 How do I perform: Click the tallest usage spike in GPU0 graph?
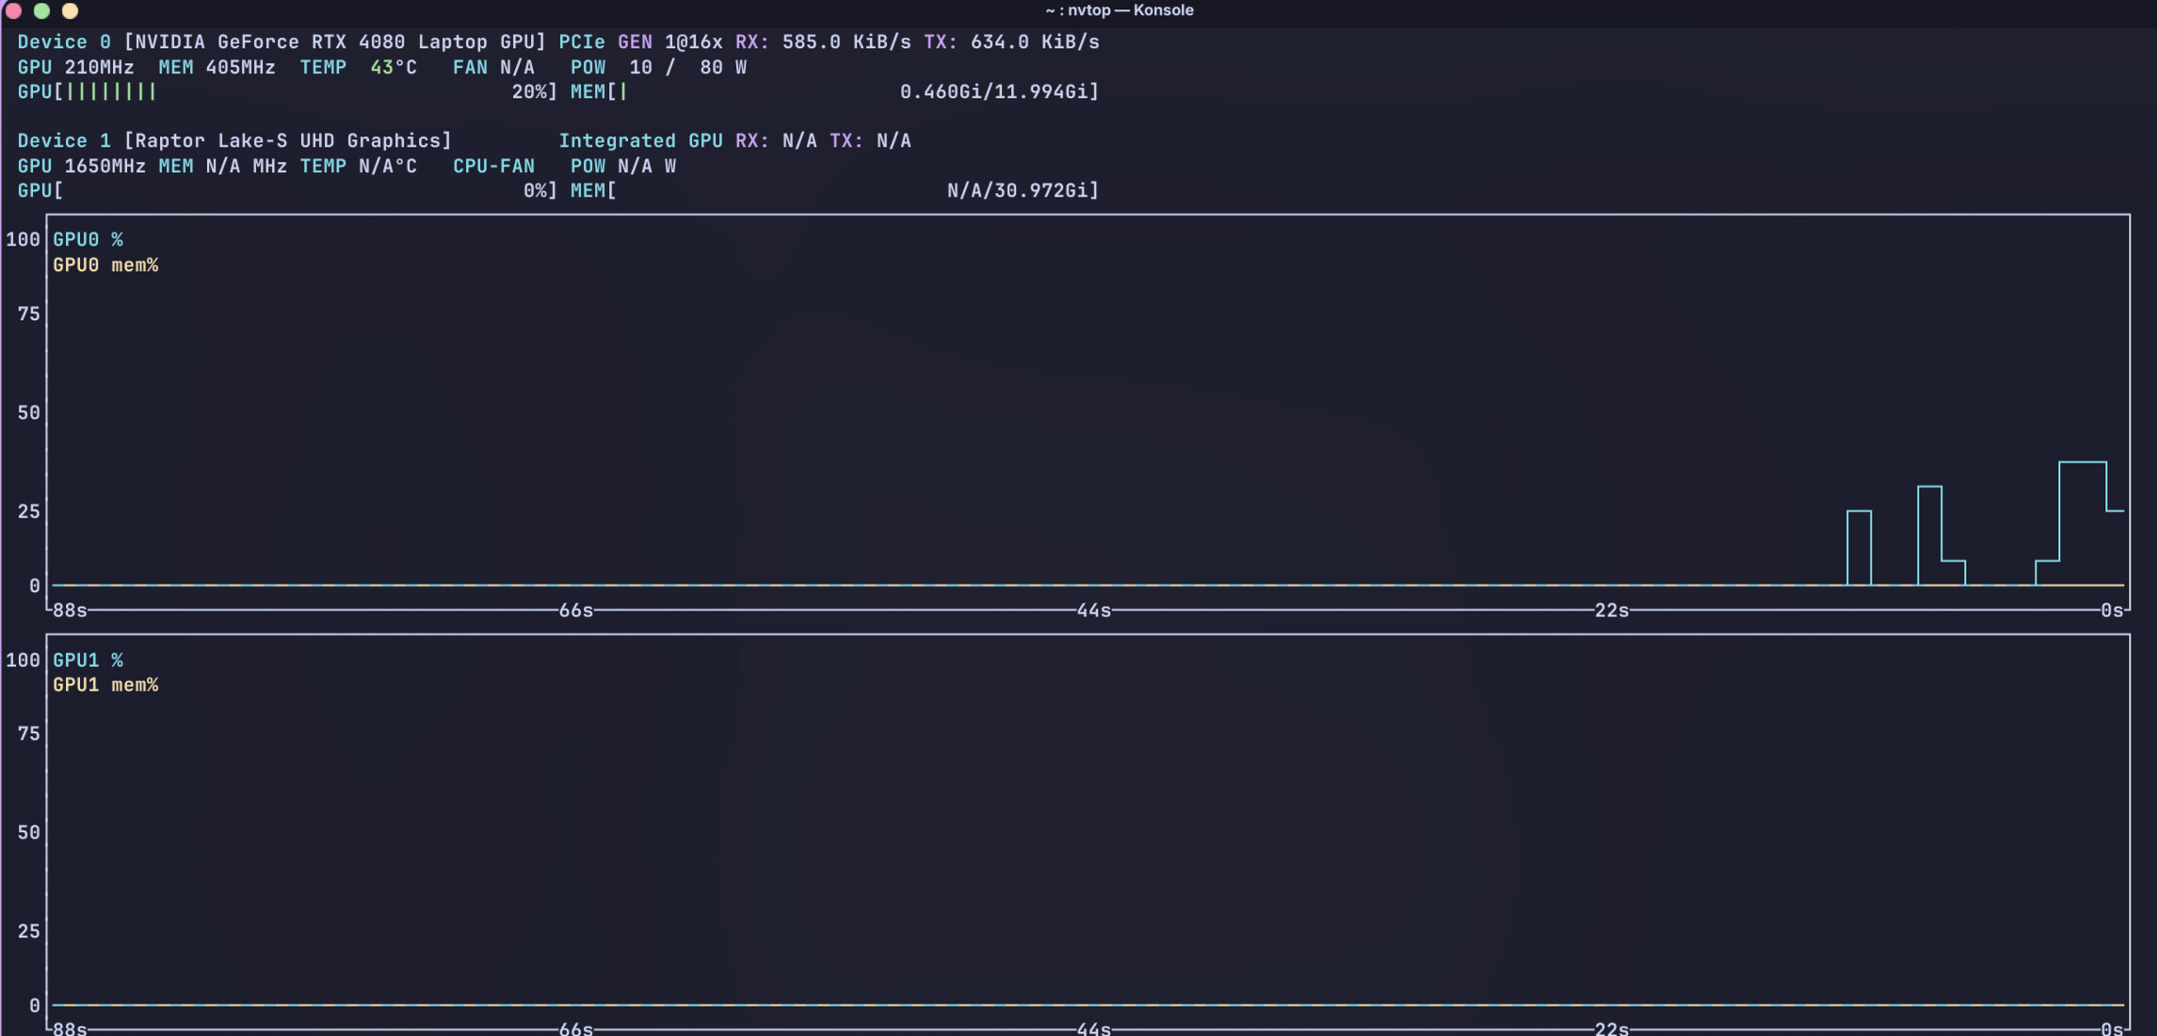pos(2082,463)
